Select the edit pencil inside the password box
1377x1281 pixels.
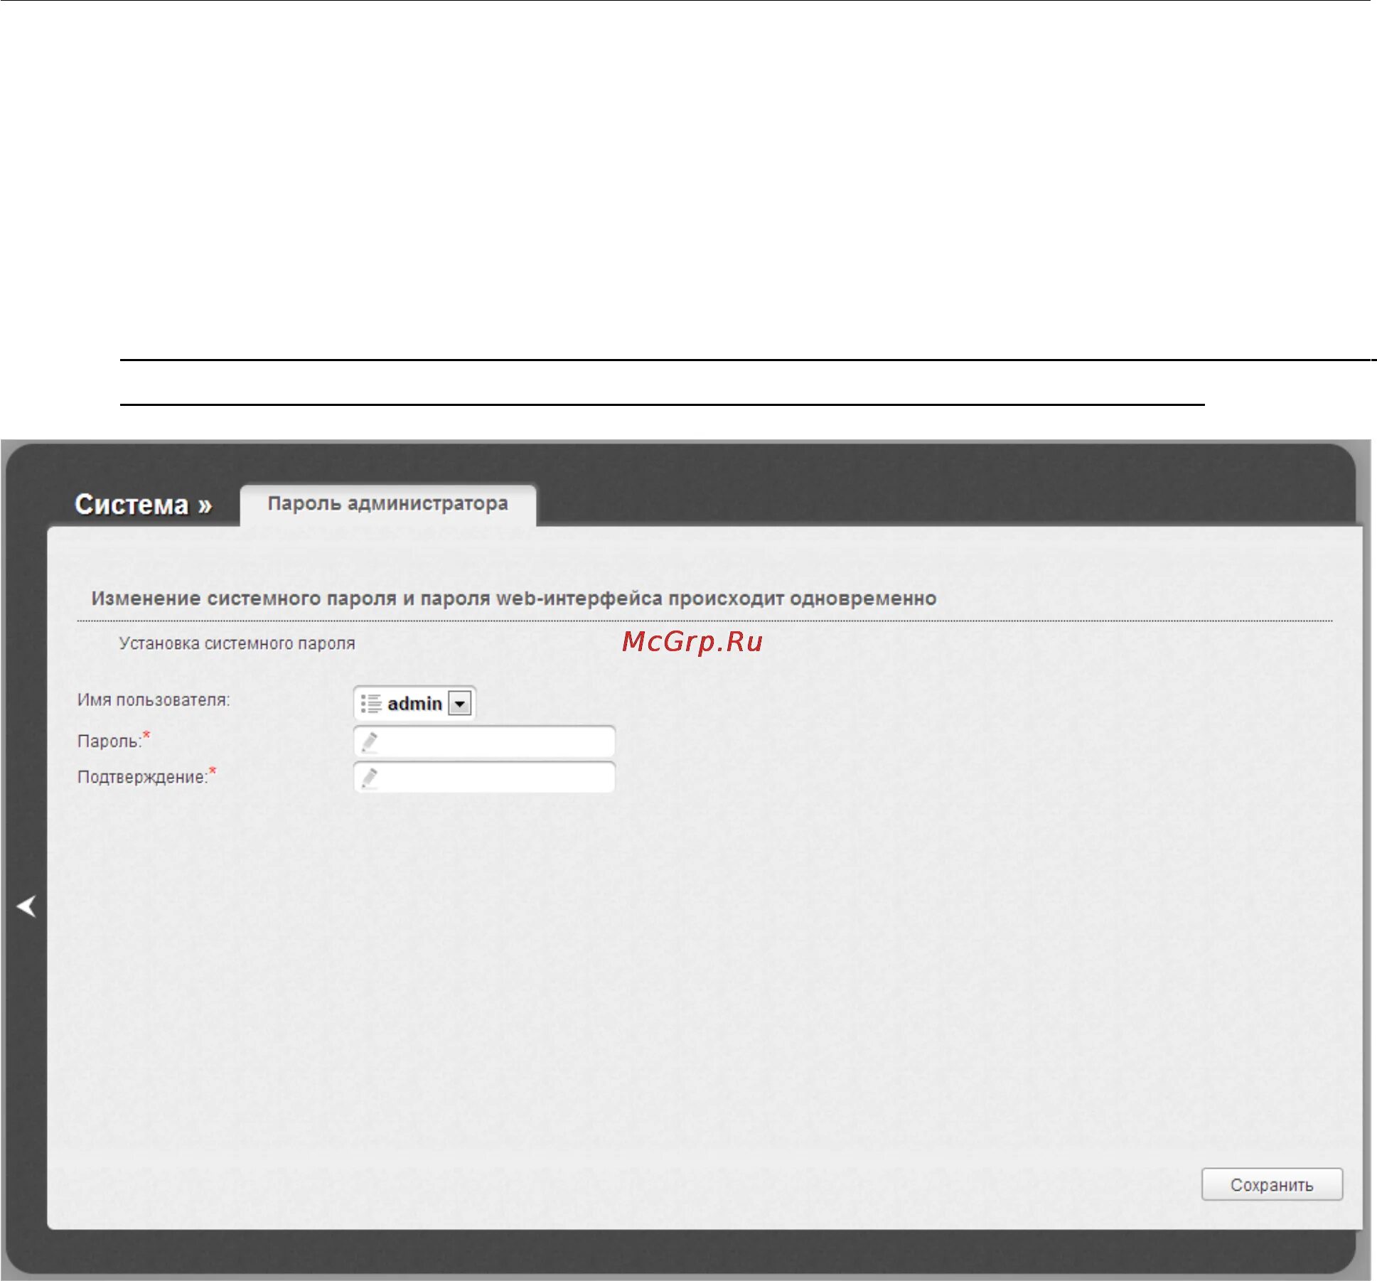click(x=368, y=741)
